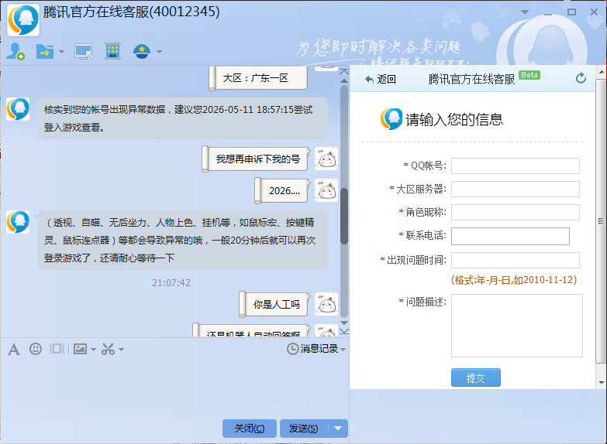Open the title bar dropdown menu arrow
The width and height of the screenshot is (607, 444).
pyautogui.click(x=525, y=12)
